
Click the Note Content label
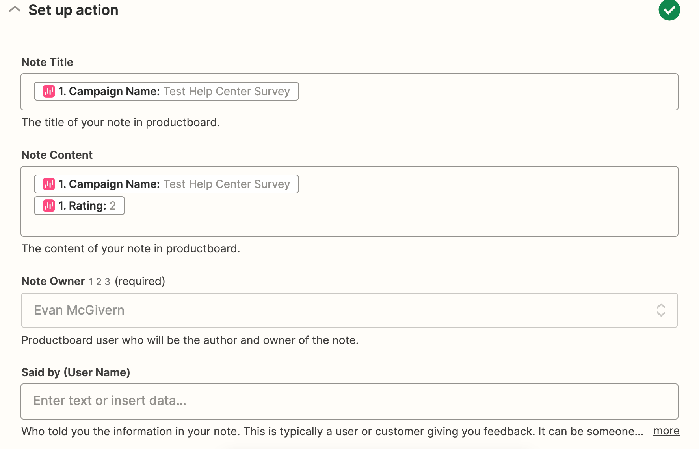57,155
